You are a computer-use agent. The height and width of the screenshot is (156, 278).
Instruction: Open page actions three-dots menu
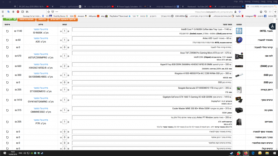57,12
